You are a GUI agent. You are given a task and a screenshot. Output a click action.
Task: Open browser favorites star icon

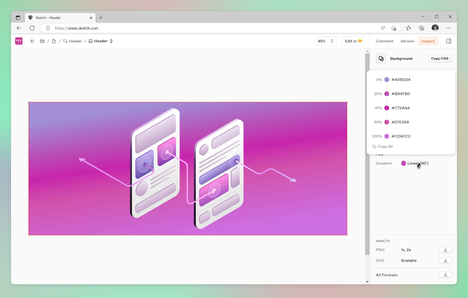tap(408, 28)
